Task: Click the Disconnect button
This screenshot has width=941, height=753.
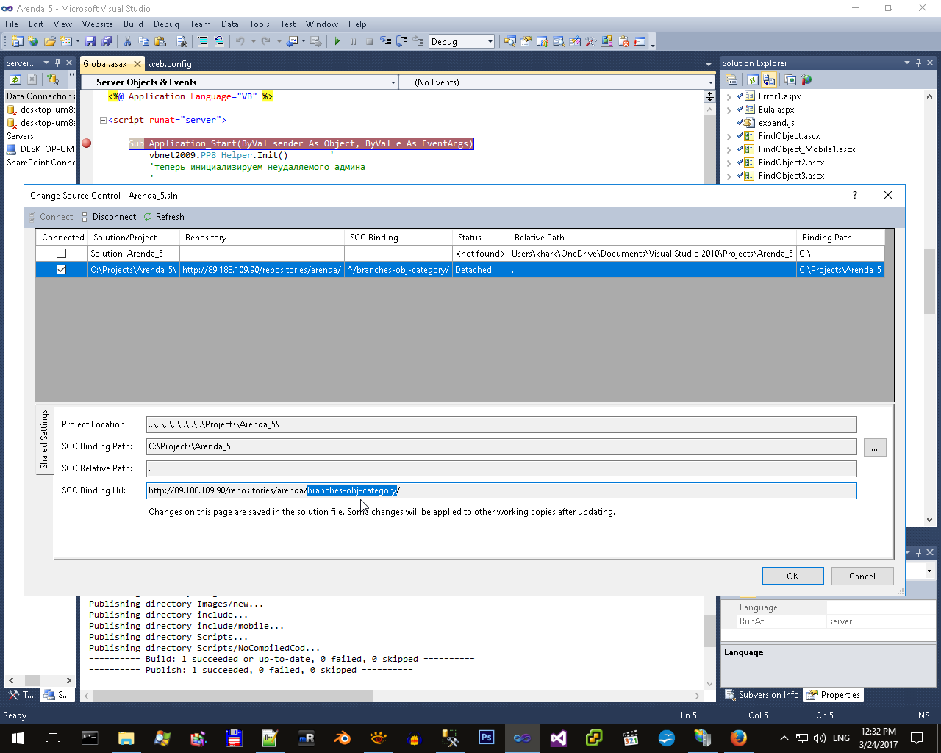Action: pyautogui.click(x=108, y=217)
